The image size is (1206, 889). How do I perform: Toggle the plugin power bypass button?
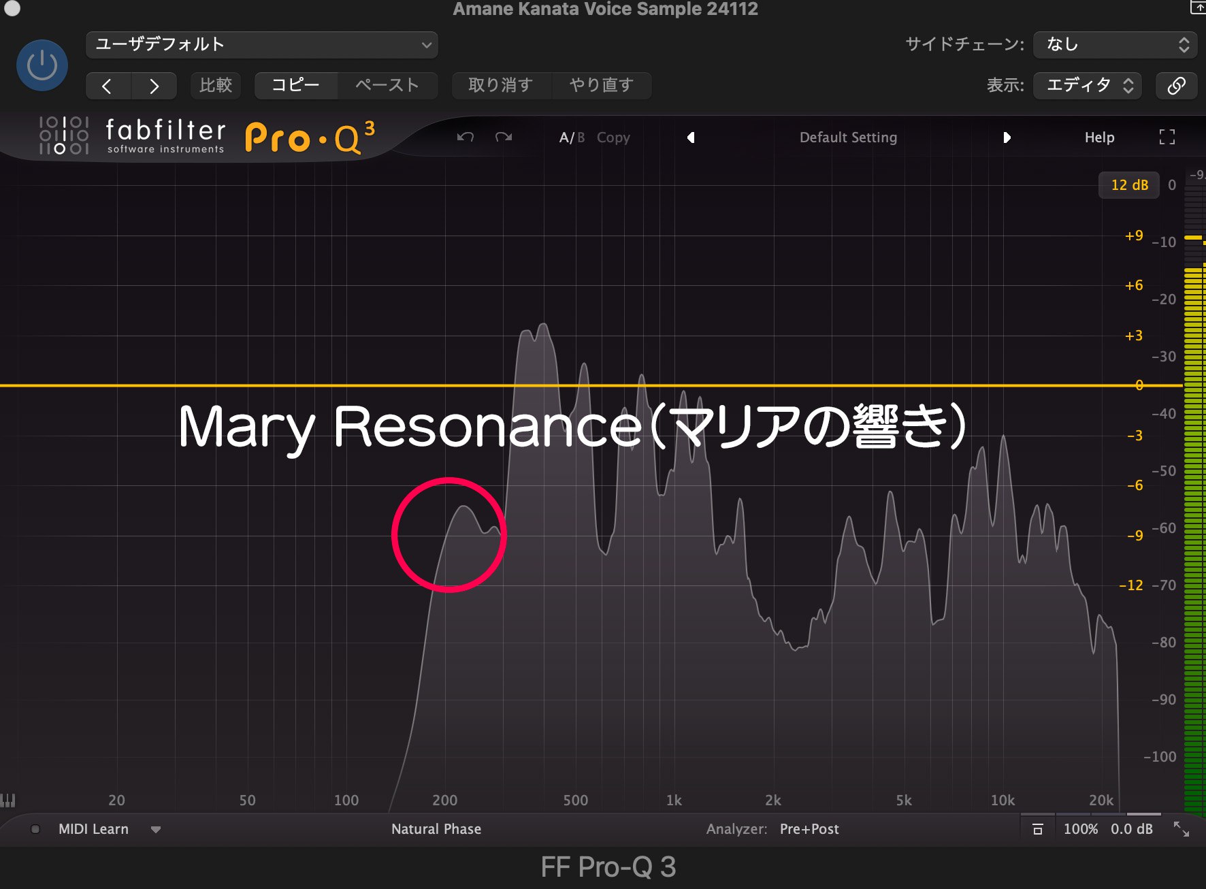coord(42,66)
